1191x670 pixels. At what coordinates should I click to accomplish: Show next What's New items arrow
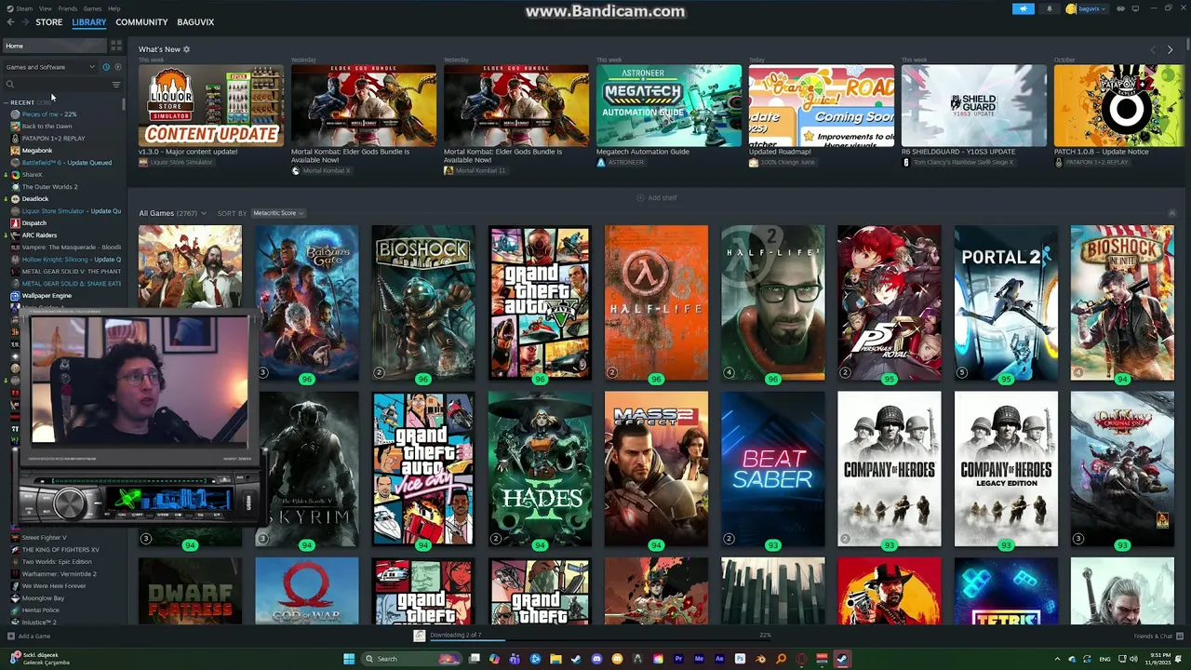tap(1171, 49)
